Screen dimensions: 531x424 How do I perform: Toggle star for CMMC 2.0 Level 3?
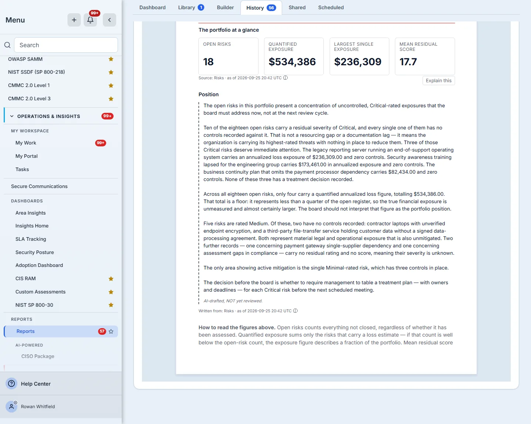tap(111, 99)
